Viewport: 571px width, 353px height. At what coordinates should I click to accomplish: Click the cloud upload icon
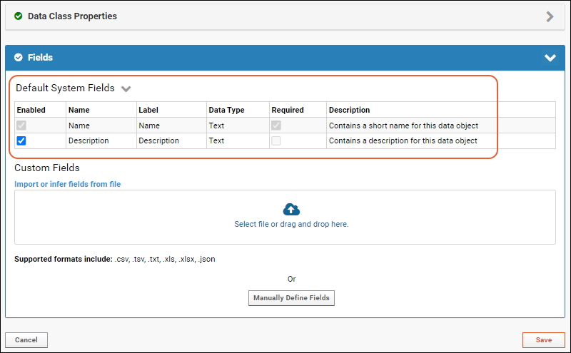[291, 209]
